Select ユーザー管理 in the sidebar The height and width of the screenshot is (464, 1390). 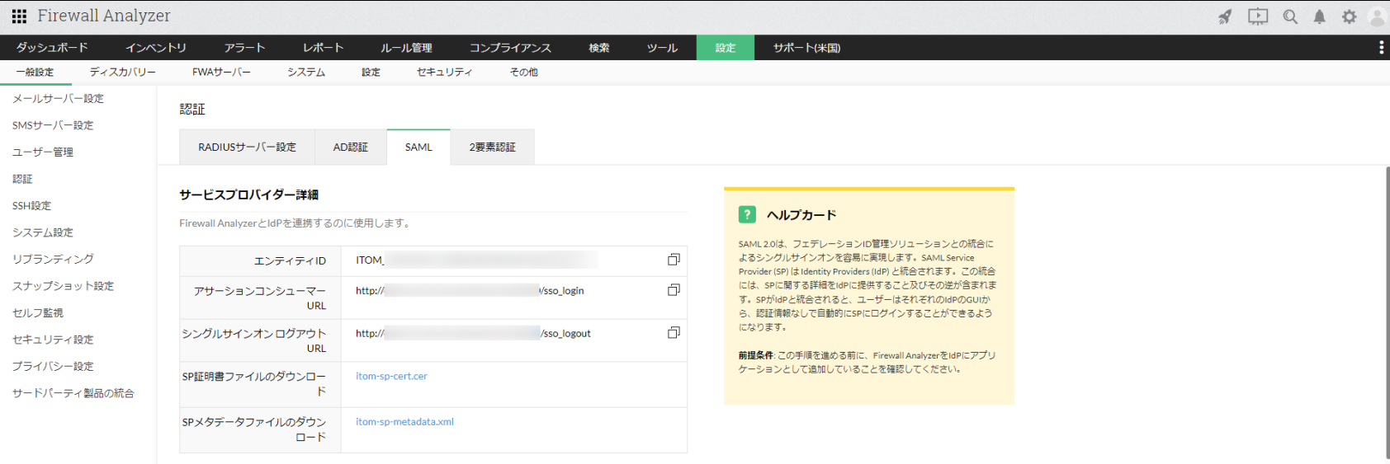click(x=43, y=152)
